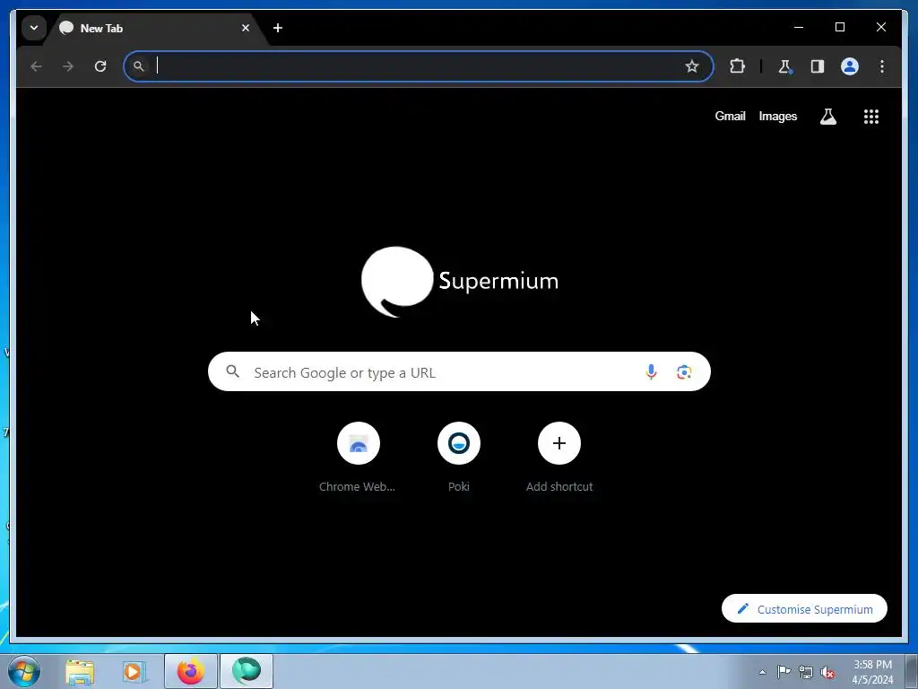
Task: Launch Windows Media Player from taskbar
Action: [x=134, y=671]
